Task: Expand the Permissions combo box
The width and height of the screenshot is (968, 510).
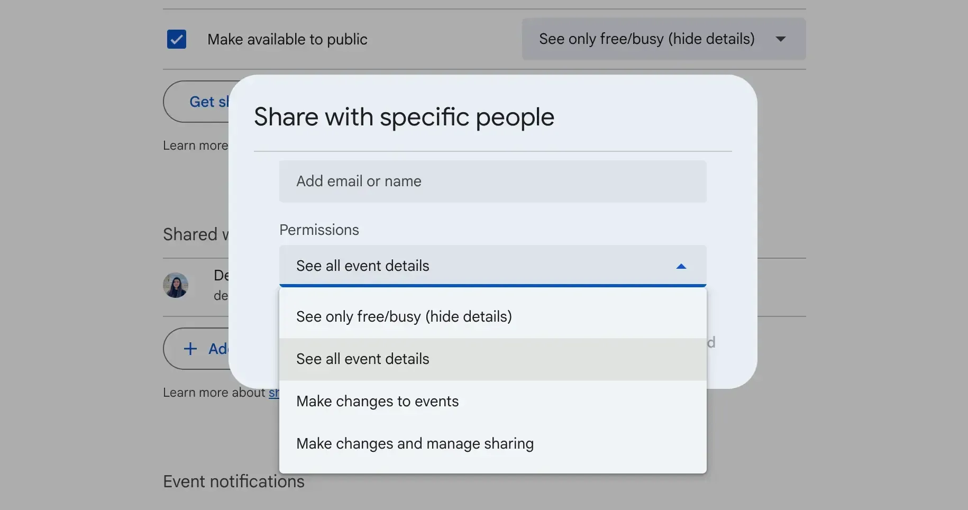Action: [492, 266]
